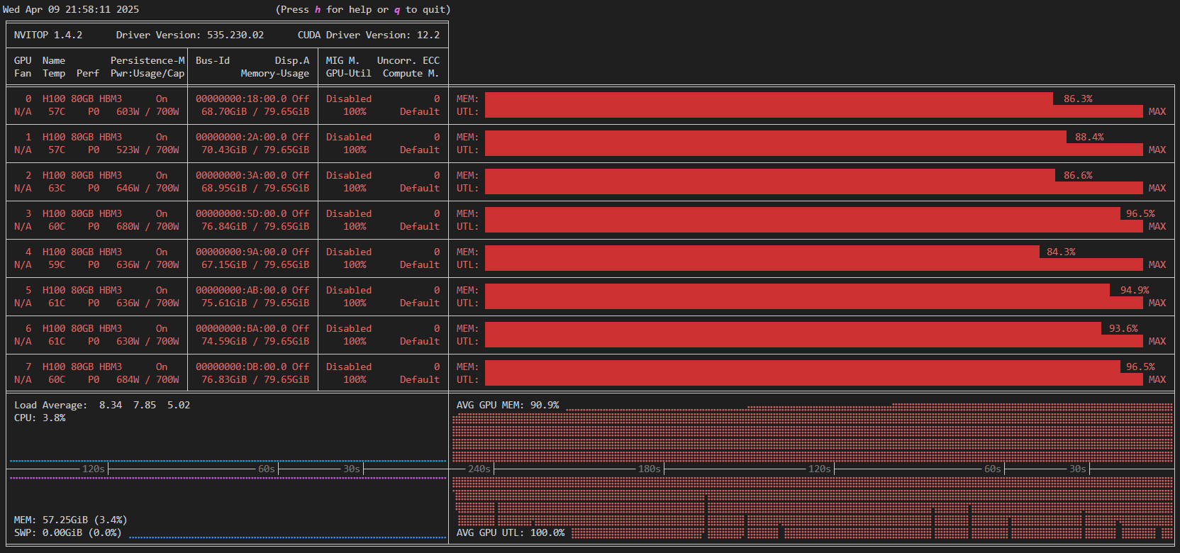The width and height of the screenshot is (1180, 553).
Task: Select the SWP: 0.00GiB (0.0%) reading
Action: click(x=68, y=532)
